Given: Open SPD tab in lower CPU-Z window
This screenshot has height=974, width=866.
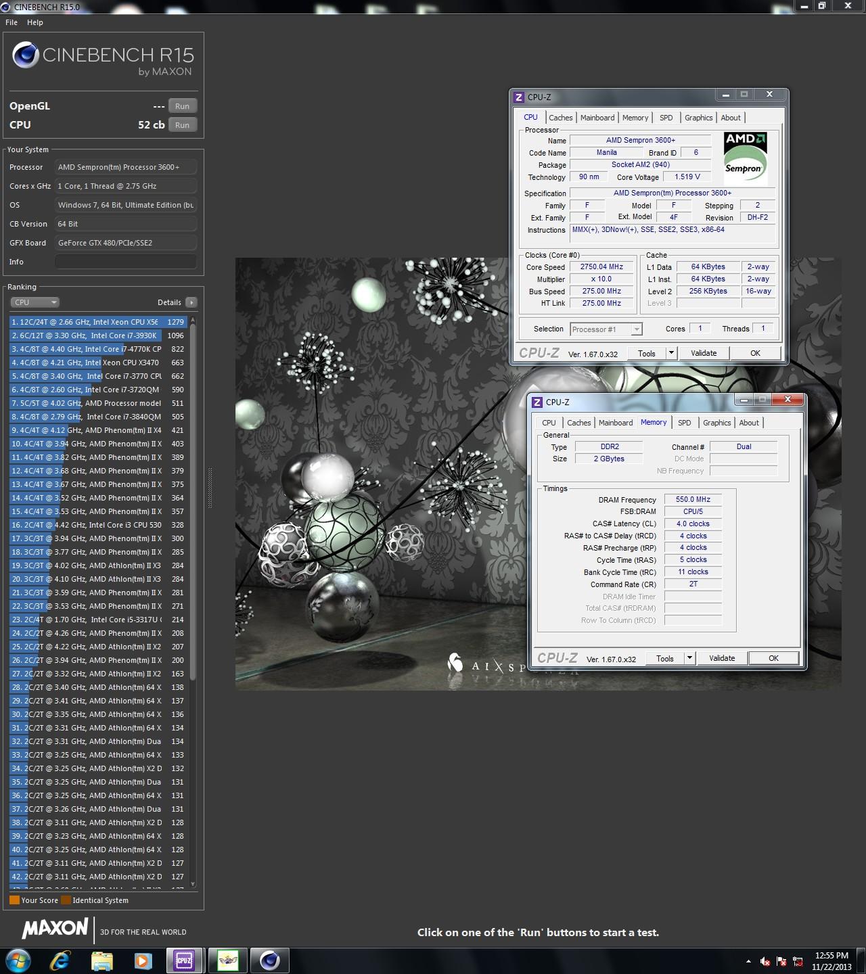Looking at the screenshot, I should pyautogui.click(x=685, y=423).
